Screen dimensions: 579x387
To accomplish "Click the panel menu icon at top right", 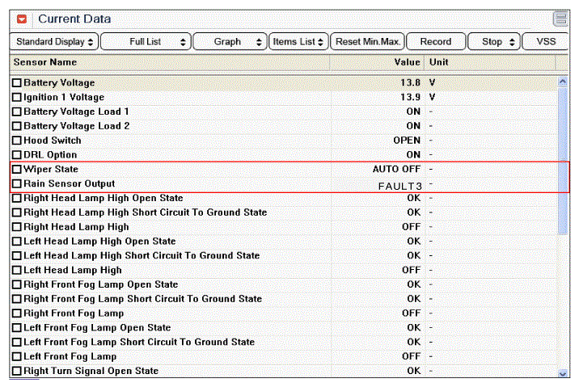I will coord(560,19).
